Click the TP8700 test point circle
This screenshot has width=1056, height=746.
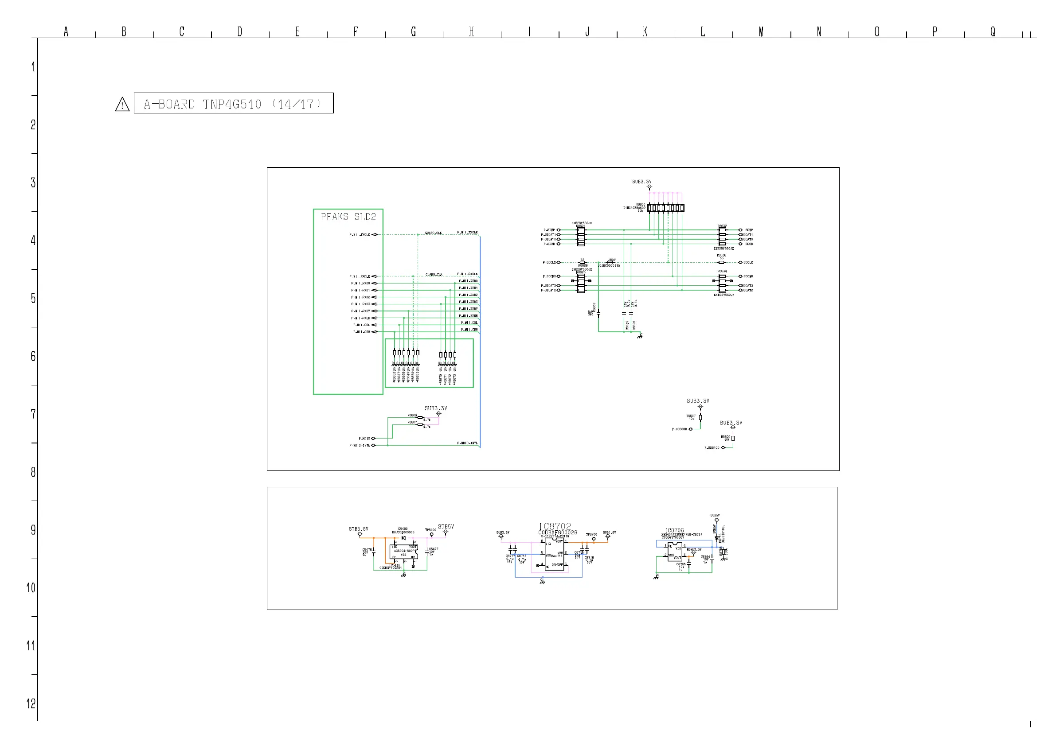(594, 539)
